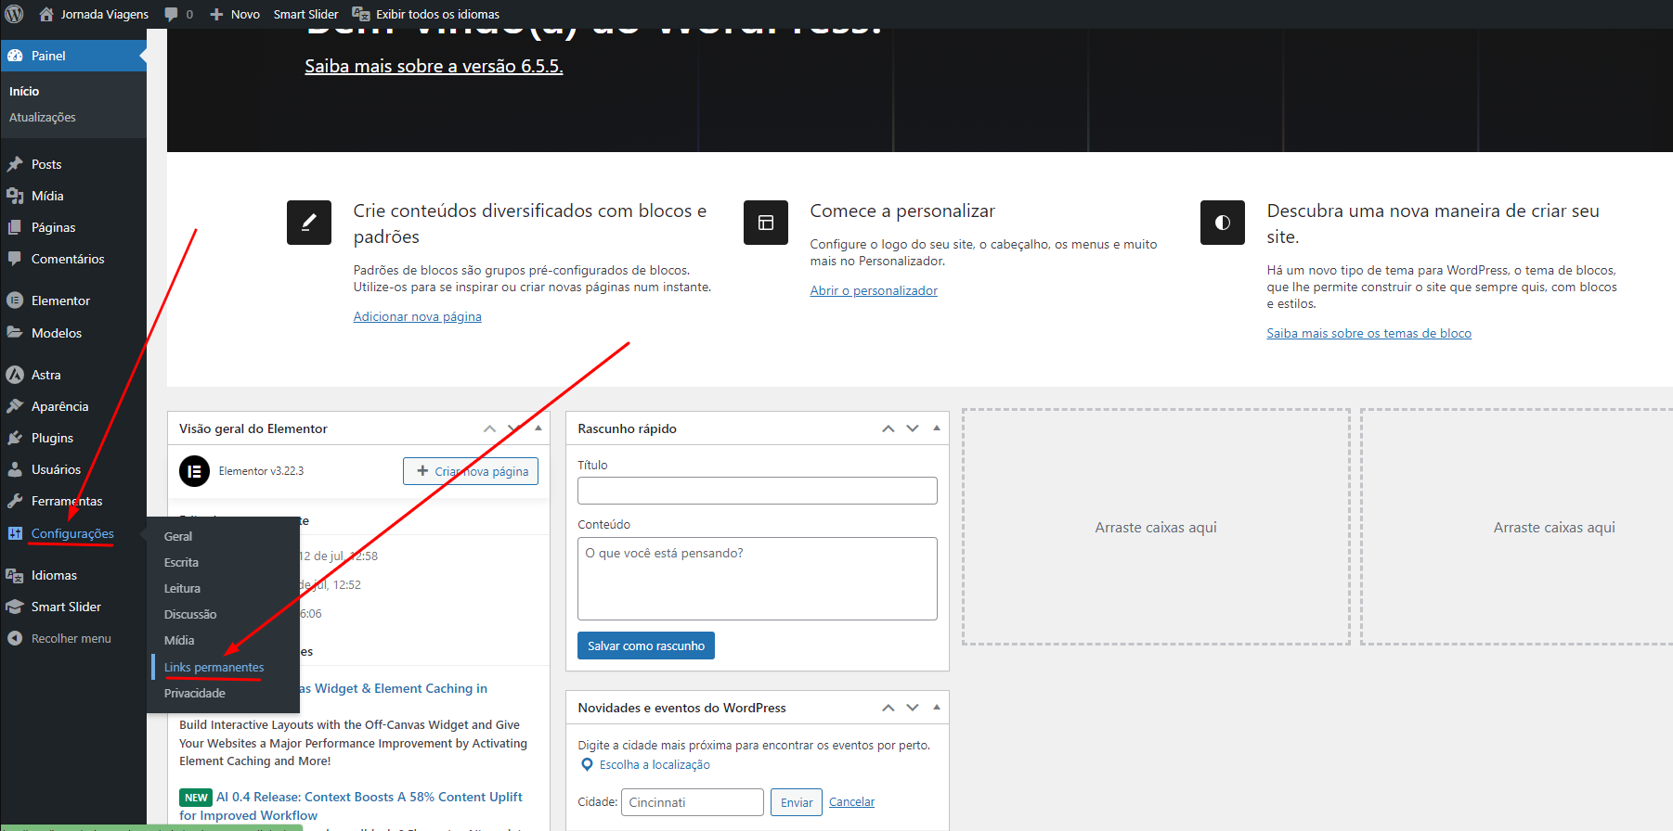Click the Plugins icon in the sidebar

click(15, 438)
